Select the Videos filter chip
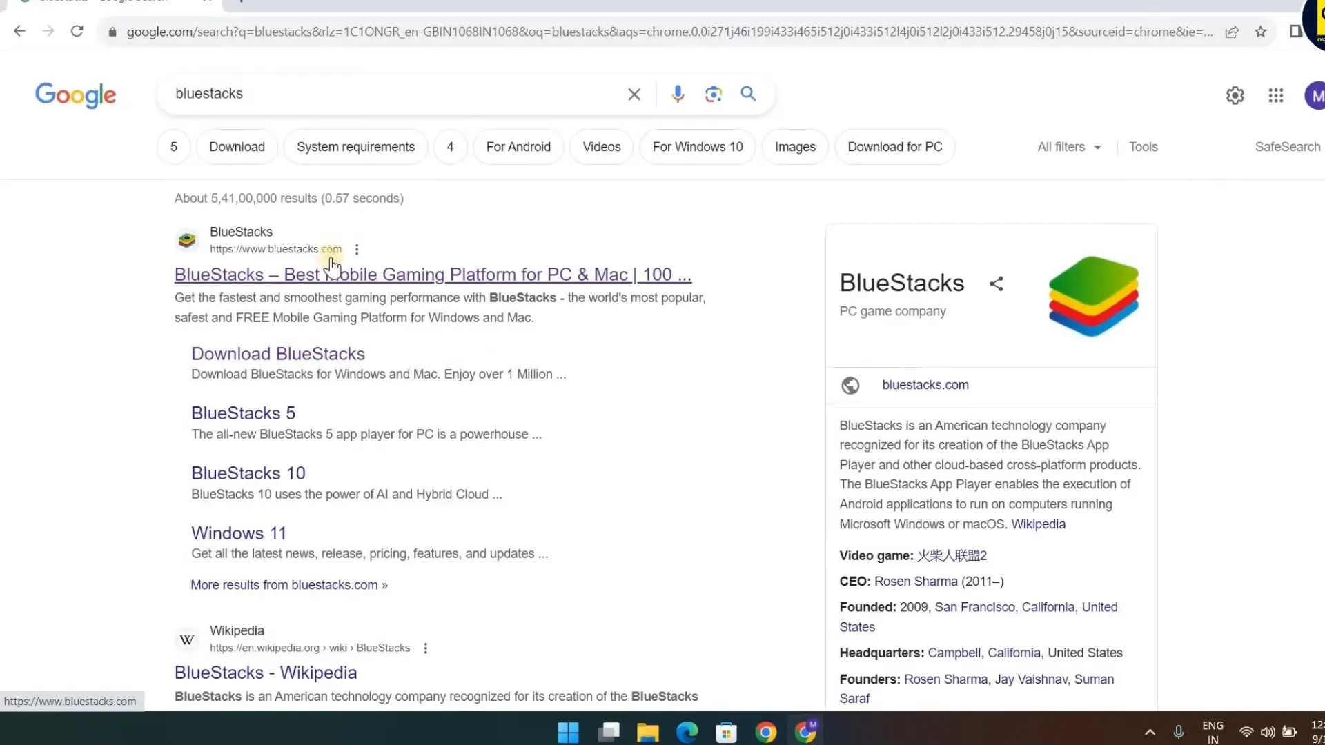The width and height of the screenshot is (1325, 745). point(601,147)
